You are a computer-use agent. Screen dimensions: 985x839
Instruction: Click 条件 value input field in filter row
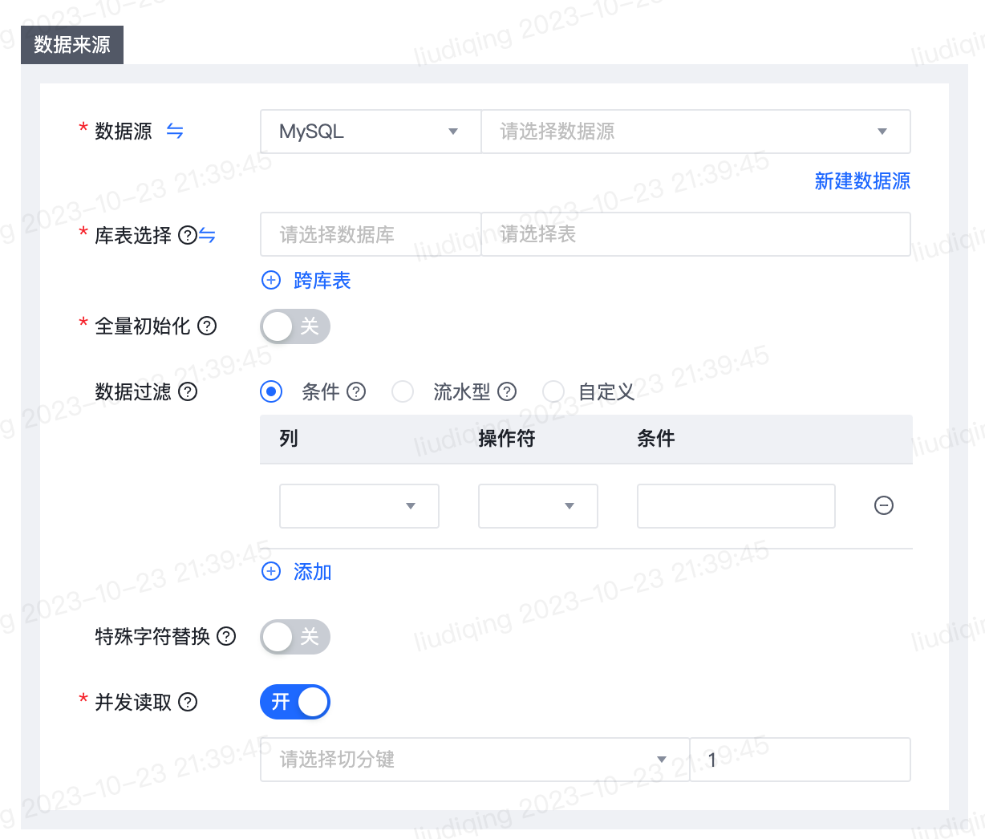pyautogui.click(x=736, y=506)
